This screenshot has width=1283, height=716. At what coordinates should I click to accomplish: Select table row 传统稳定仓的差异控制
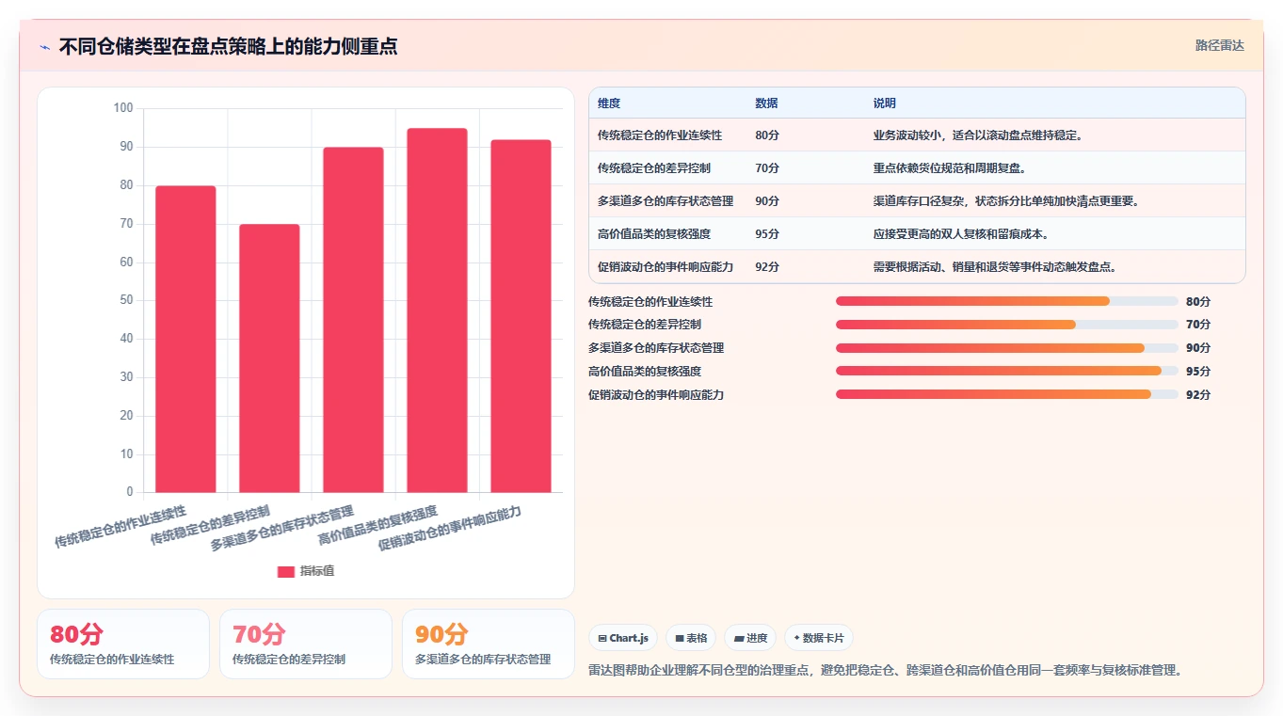[x=917, y=167]
